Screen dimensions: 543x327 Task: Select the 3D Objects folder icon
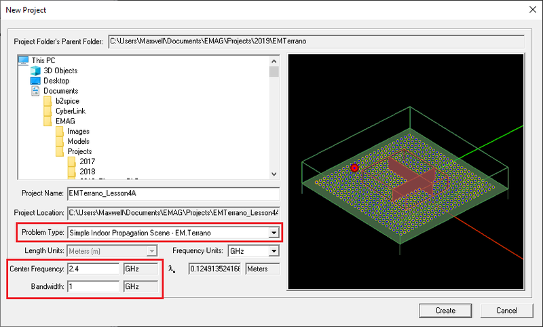coord(36,71)
